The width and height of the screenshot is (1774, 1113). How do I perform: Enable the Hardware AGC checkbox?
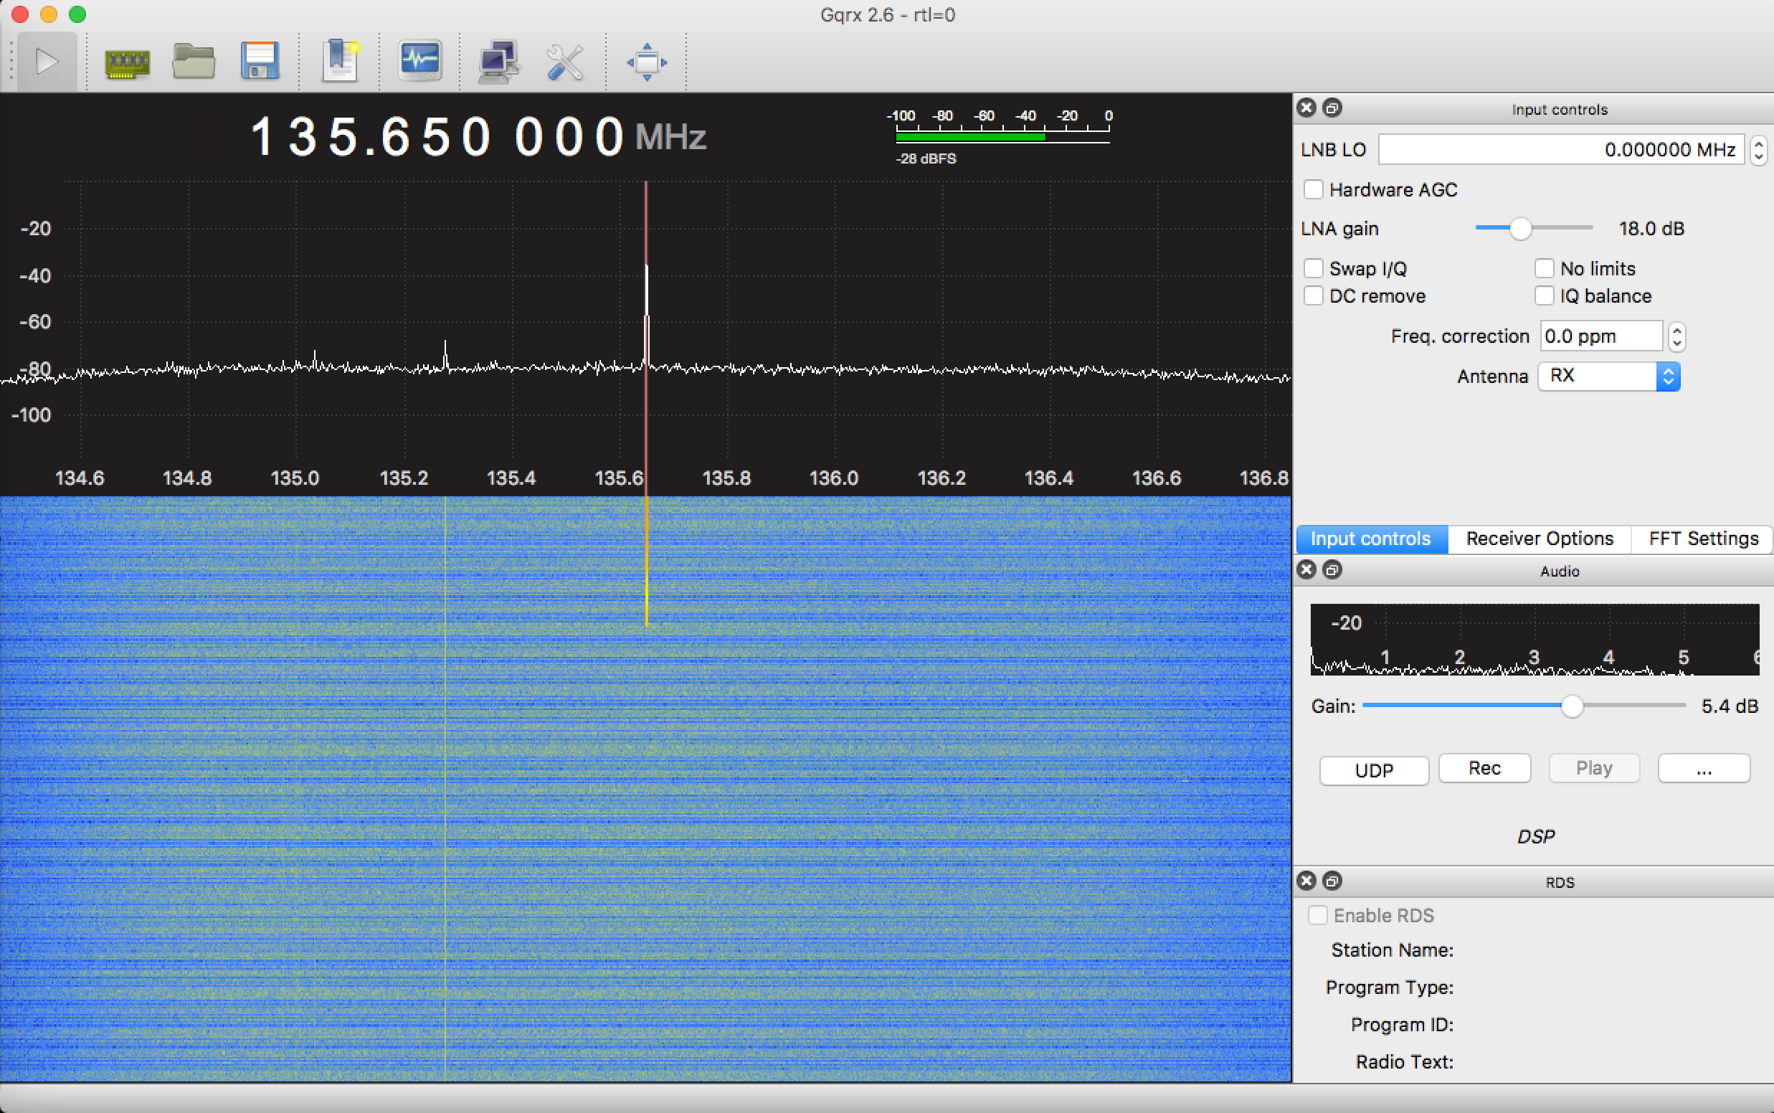1314,190
